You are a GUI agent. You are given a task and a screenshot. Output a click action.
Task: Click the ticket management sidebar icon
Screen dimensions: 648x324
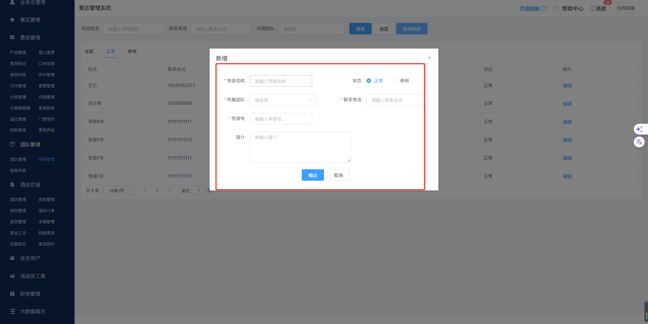pyautogui.click(x=12, y=37)
